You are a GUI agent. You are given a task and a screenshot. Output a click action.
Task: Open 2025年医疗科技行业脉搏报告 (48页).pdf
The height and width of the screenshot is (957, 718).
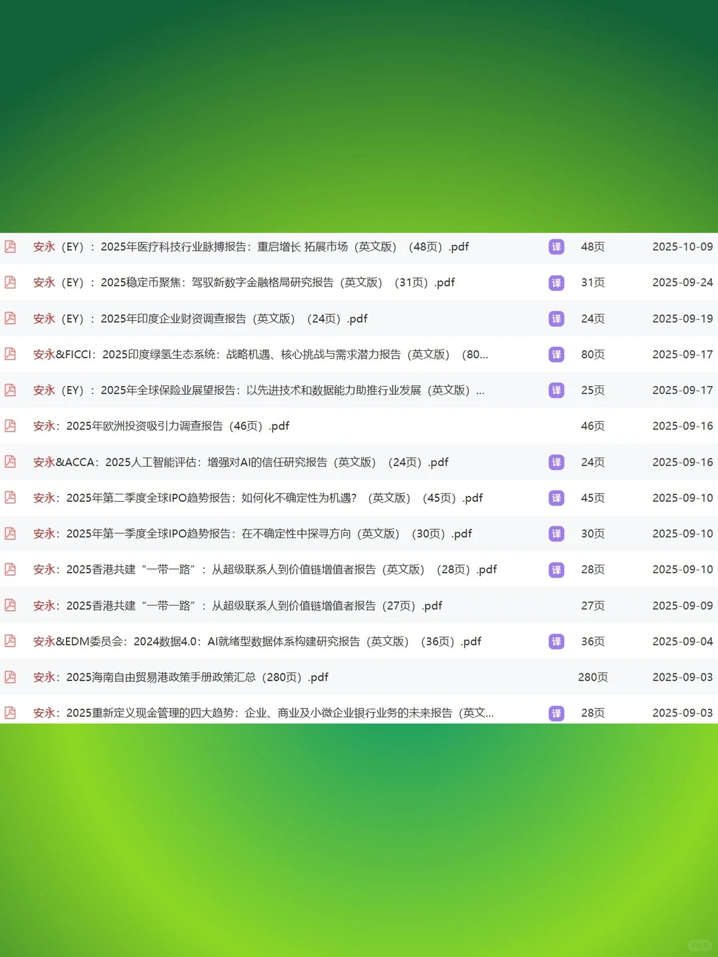[x=251, y=247]
